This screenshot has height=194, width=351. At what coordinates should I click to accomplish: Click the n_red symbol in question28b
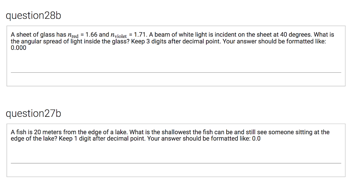point(73,35)
